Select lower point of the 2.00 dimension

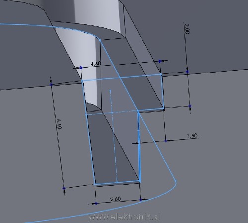pos(190,106)
